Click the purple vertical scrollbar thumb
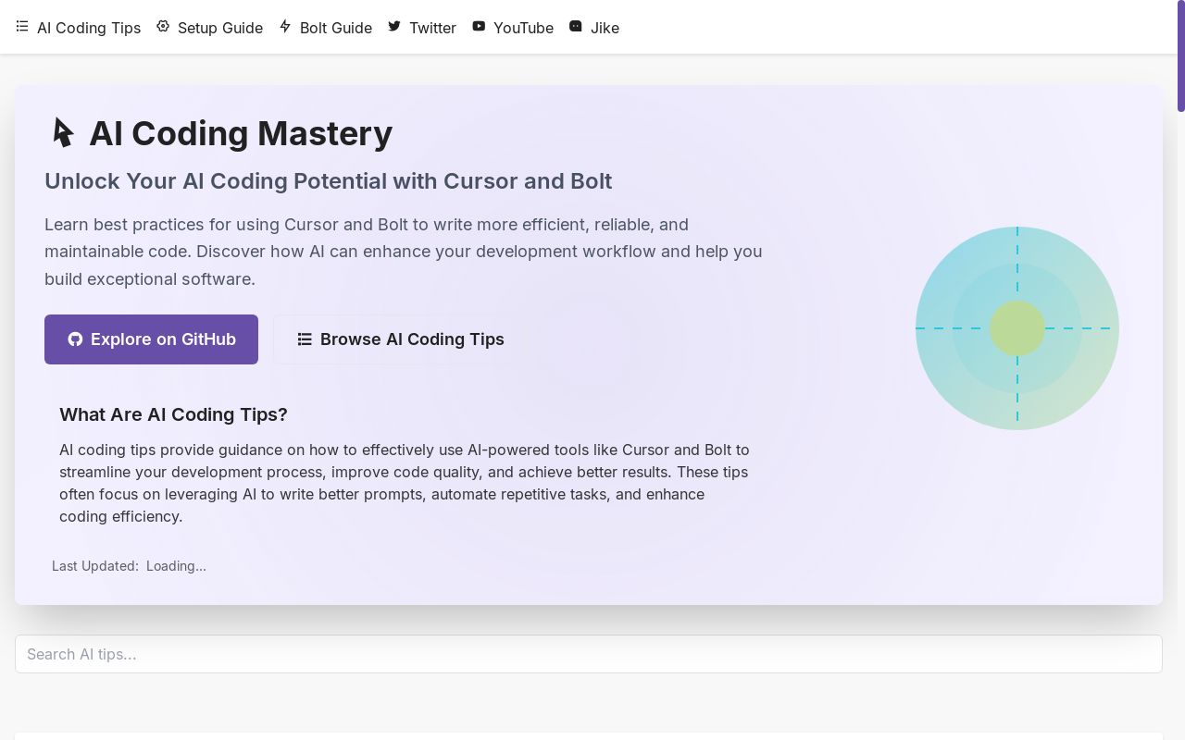Image resolution: width=1185 pixels, height=740 pixels. (x=1180, y=57)
